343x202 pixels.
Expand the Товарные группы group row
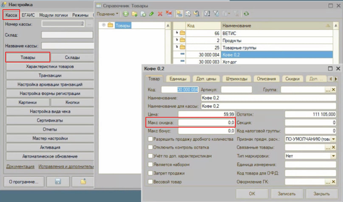177,47
